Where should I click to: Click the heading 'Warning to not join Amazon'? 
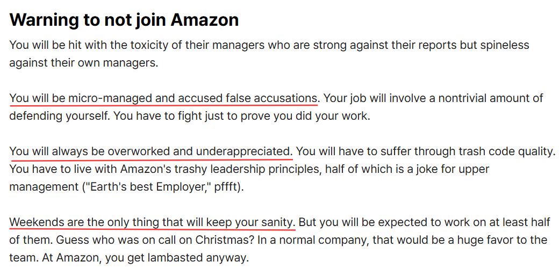(x=124, y=20)
